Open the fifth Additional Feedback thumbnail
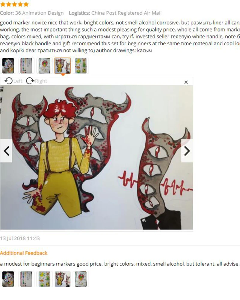240x300 pixels. click(x=81, y=279)
